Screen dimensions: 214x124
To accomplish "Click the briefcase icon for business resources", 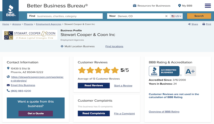I will [135, 6].
